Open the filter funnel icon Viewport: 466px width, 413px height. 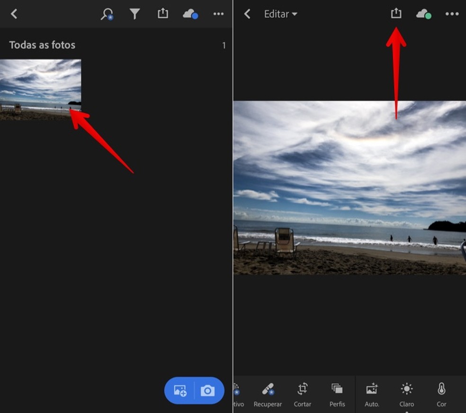(x=135, y=14)
